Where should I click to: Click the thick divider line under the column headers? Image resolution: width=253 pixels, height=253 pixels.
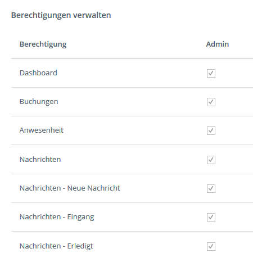pyautogui.click(x=132, y=58)
